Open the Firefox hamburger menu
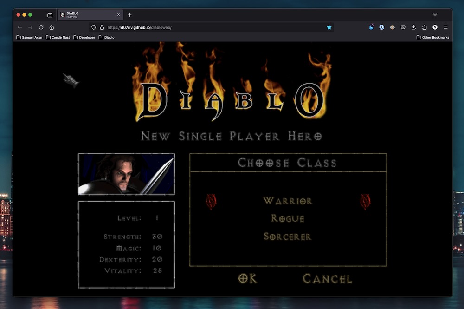The height and width of the screenshot is (309, 464). (445, 27)
